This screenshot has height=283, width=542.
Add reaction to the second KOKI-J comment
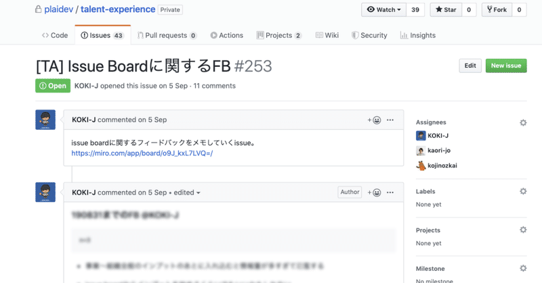point(374,192)
